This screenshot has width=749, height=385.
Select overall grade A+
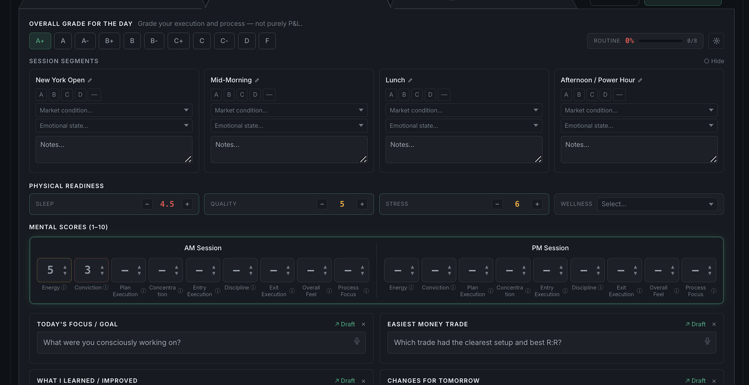point(40,41)
